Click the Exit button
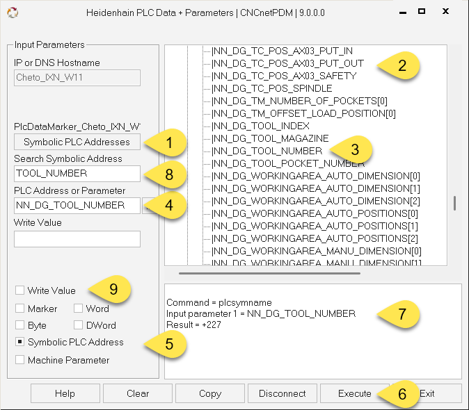 (427, 393)
